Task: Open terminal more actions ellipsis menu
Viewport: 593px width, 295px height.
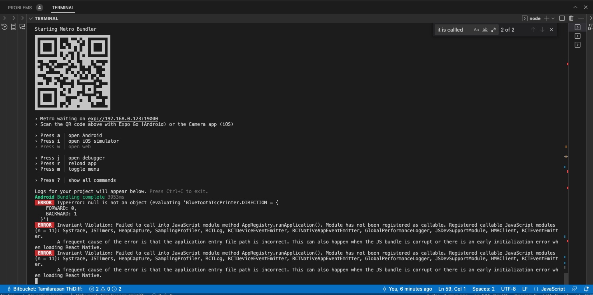Action: coord(581,18)
